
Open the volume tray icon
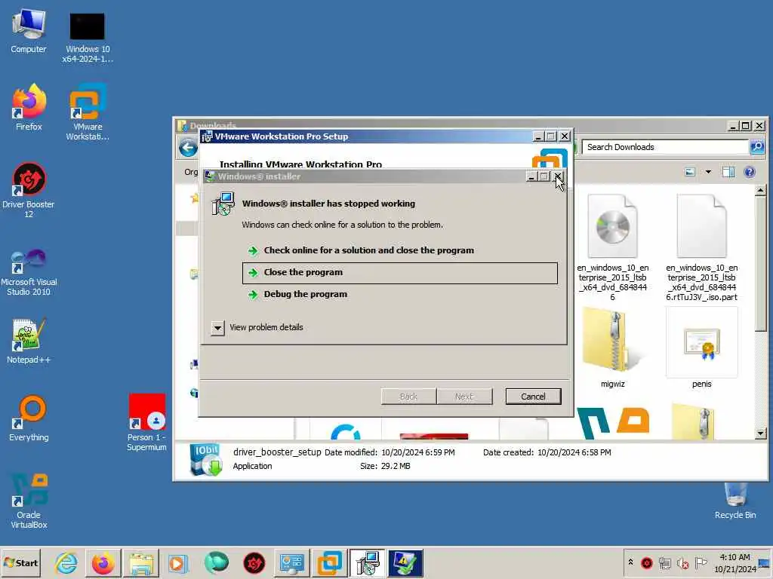pos(682,562)
